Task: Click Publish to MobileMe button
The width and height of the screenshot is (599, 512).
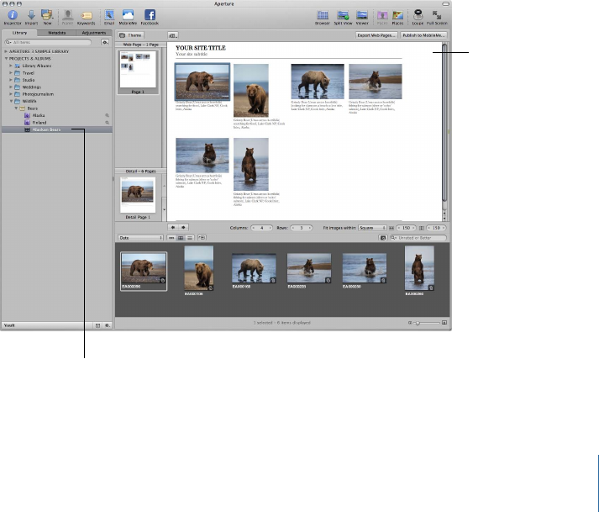Action: [423, 35]
